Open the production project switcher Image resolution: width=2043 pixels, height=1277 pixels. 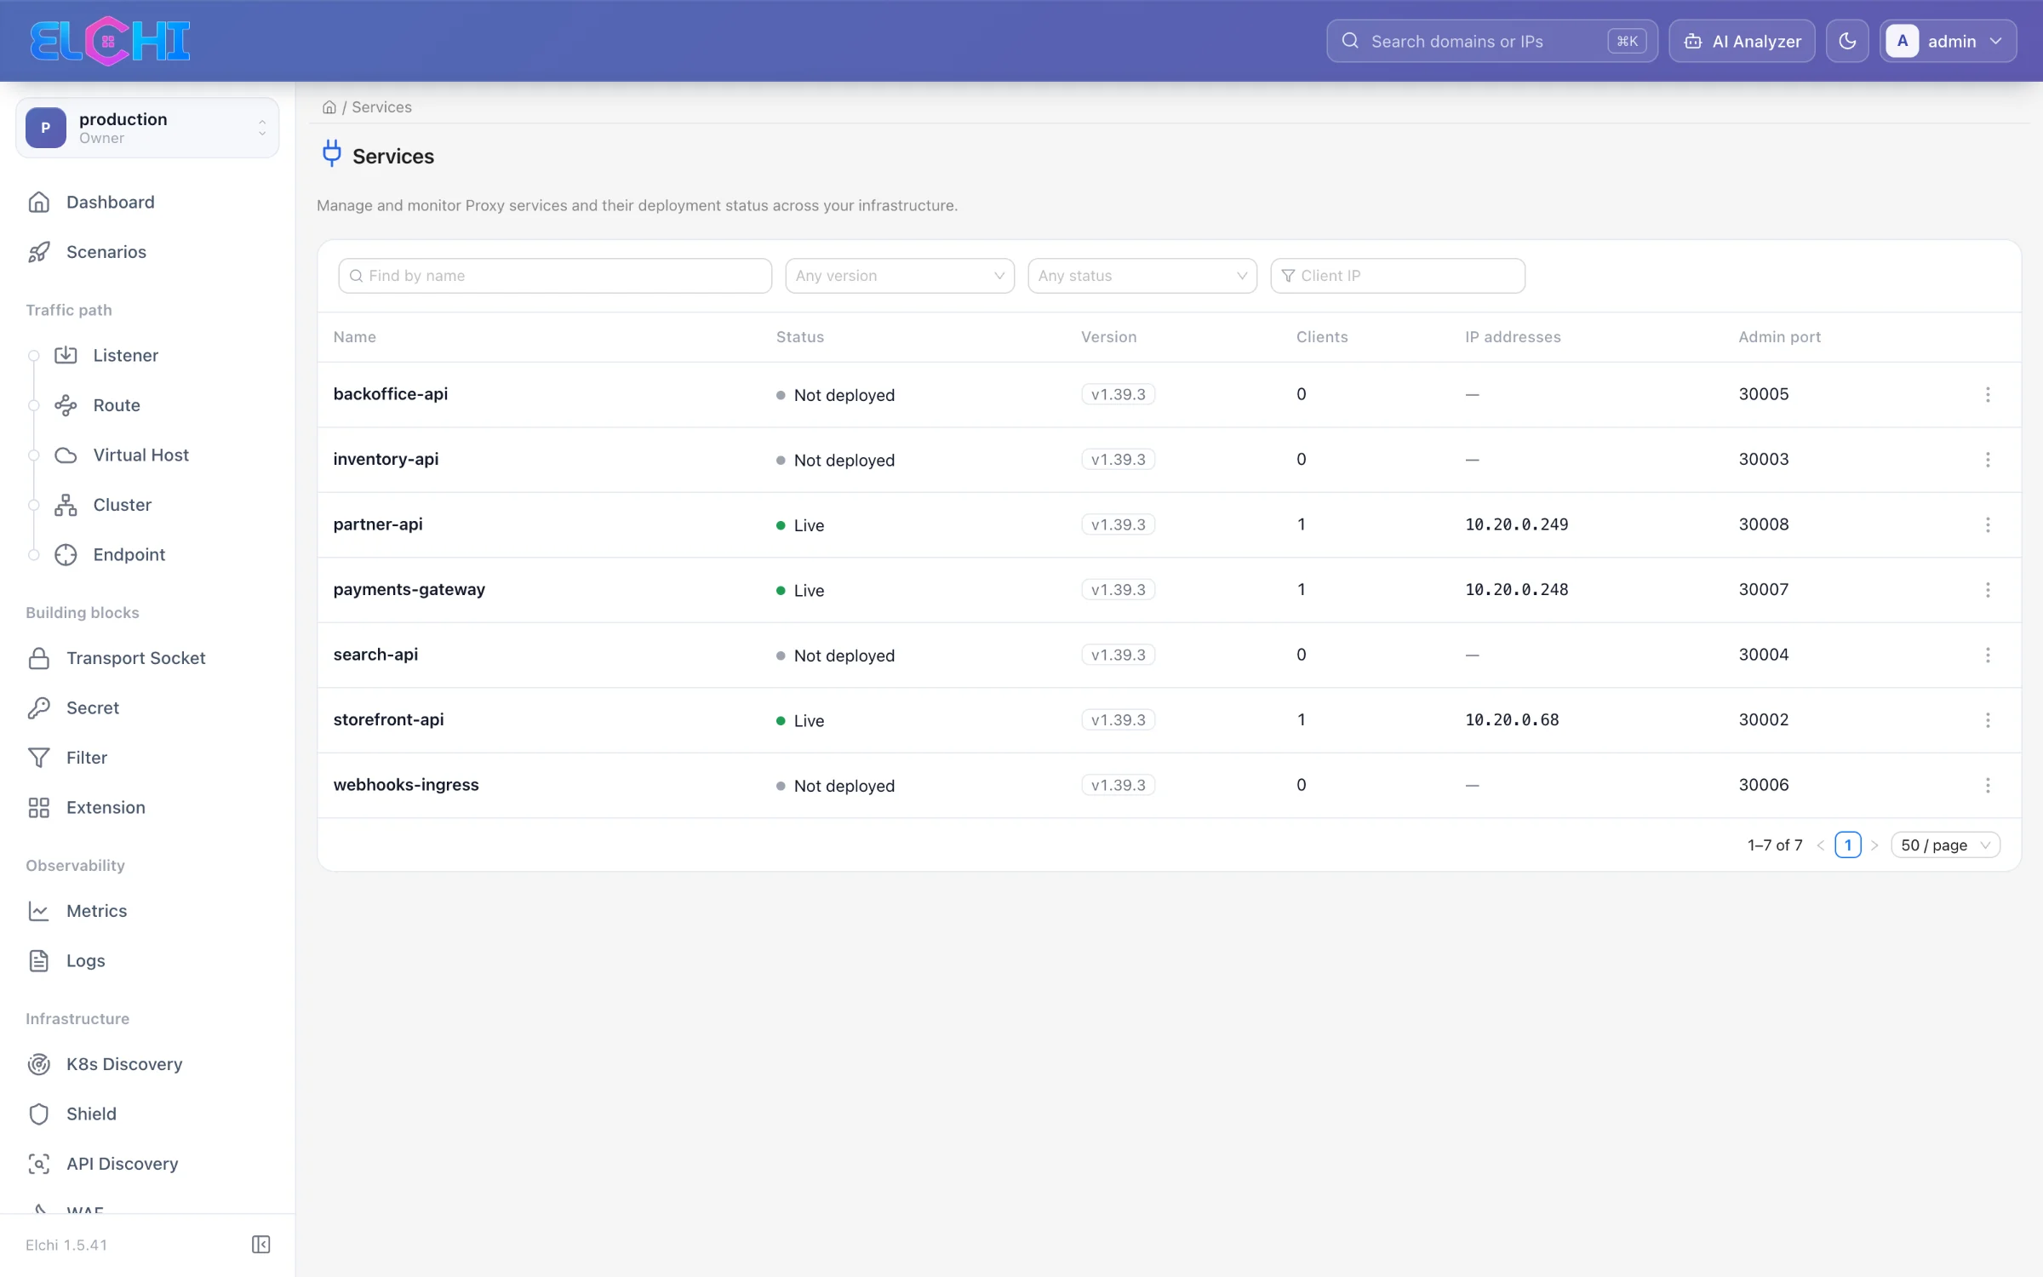(x=147, y=128)
